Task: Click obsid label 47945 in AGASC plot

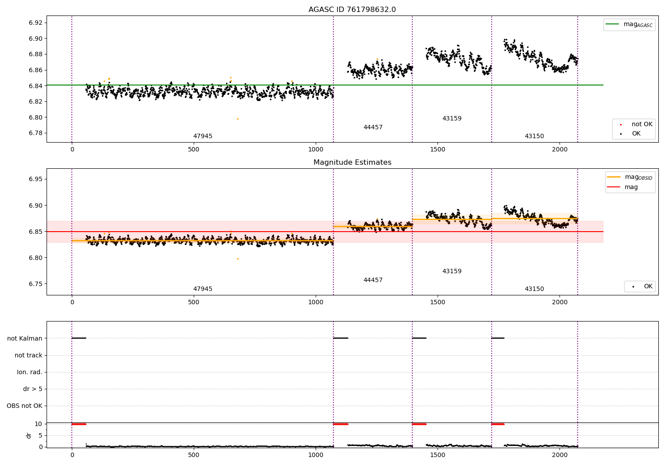Action: point(203,136)
